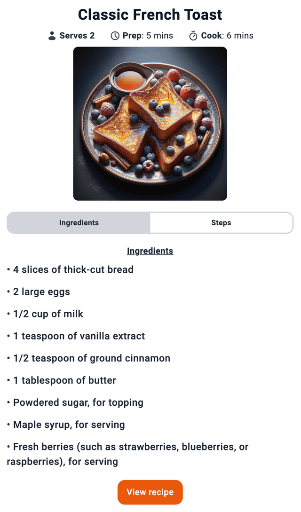Image resolution: width=301 pixels, height=512 pixels.
Task: Select the French toast photo
Action: (150, 124)
